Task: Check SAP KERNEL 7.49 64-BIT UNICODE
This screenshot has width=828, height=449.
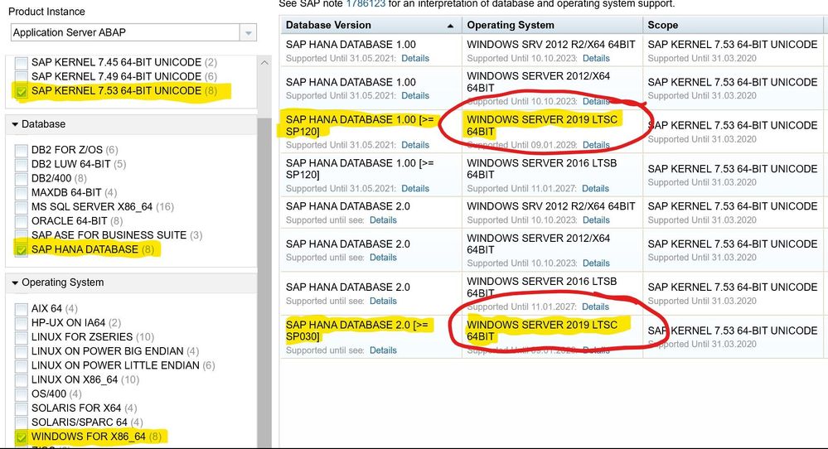Action: click(x=21, y=78)
